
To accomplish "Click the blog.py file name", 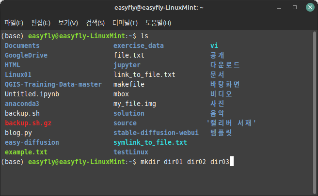I will tap(18, 133).
